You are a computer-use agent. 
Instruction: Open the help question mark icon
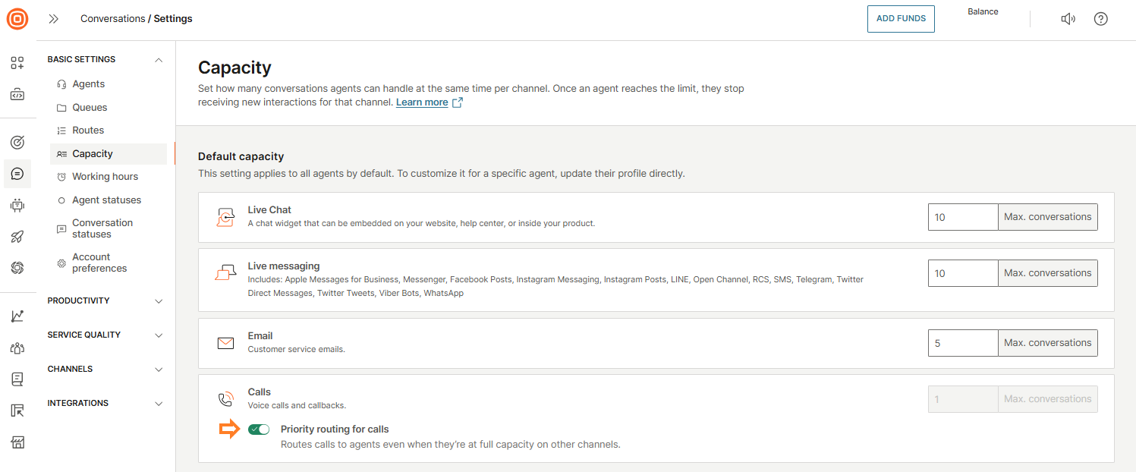[x=1100, y=19]
